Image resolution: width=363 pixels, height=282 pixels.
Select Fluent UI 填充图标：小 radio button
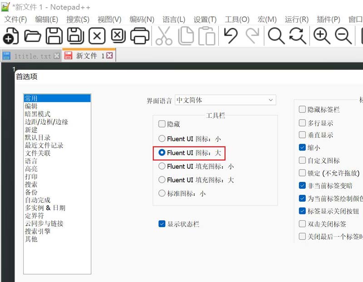tap(162, 166)
